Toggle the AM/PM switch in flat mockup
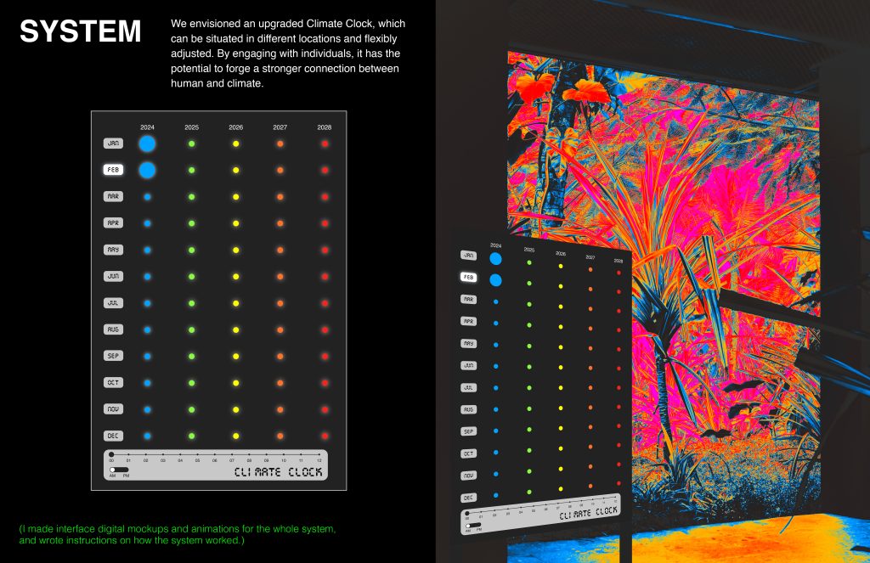870x563 pixels. 118,470
